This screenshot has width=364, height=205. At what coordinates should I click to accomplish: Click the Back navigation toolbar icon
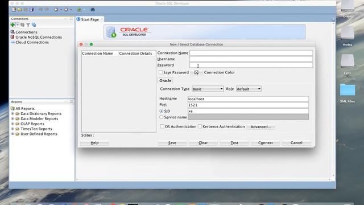tap(56, 10)
